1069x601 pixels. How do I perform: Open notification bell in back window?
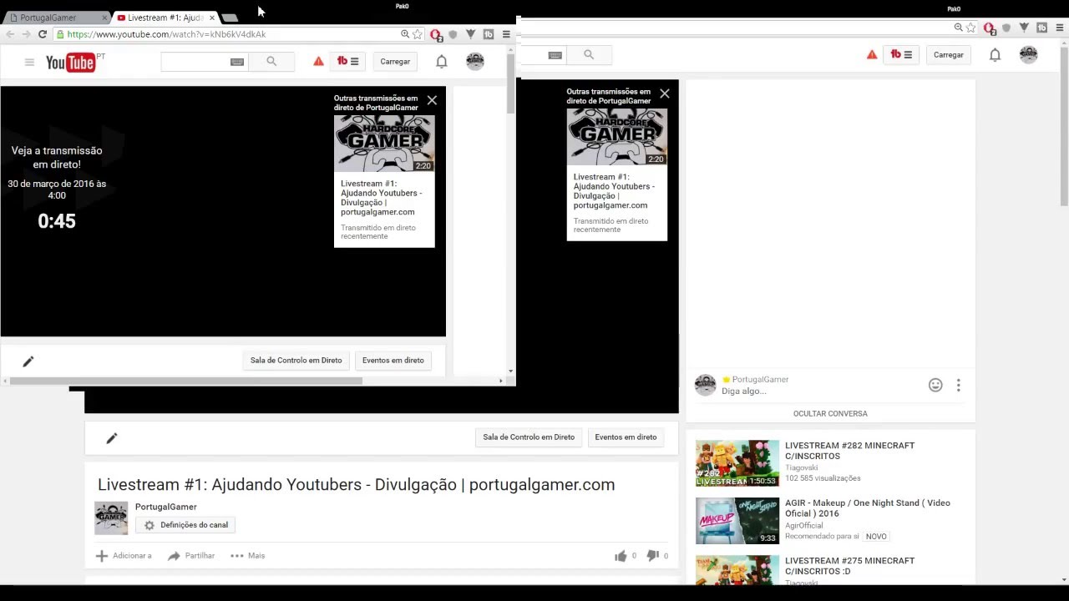(x=995, y=54)
